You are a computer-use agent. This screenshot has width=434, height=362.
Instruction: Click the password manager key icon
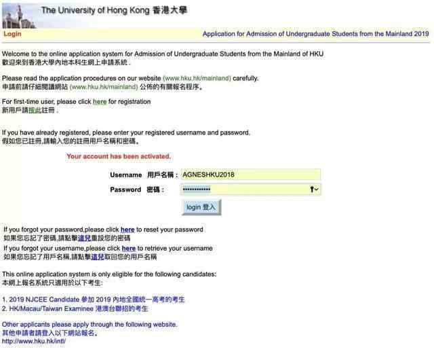(x=314, y=189)
